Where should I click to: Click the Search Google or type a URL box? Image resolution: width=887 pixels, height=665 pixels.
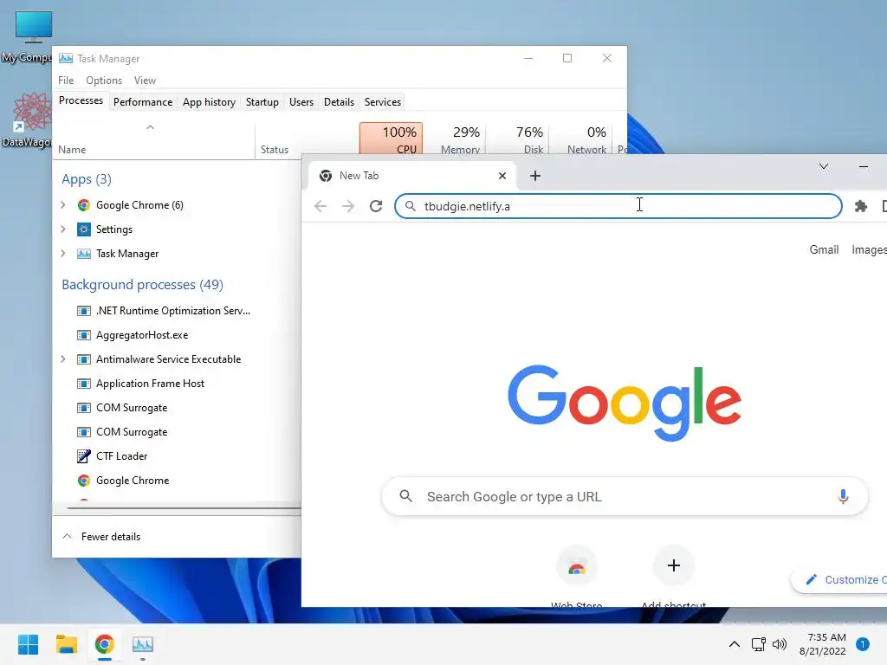pos(625,496)
